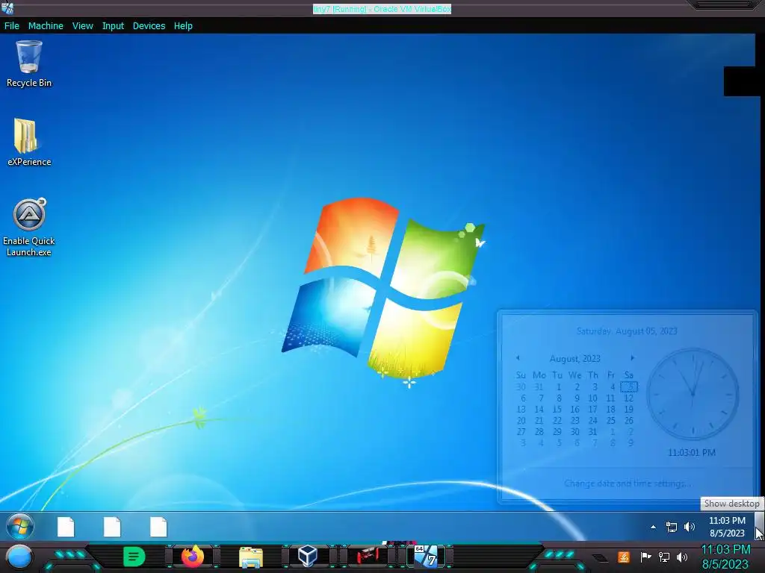Open red and black app on host taskbar
Screen dimensions: 765x573
(368, 556)
